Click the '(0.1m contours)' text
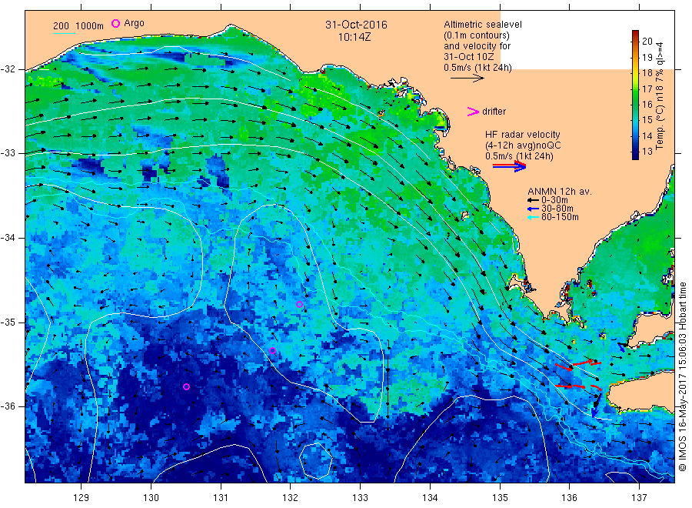692x508 pixels. click(477, 35)
